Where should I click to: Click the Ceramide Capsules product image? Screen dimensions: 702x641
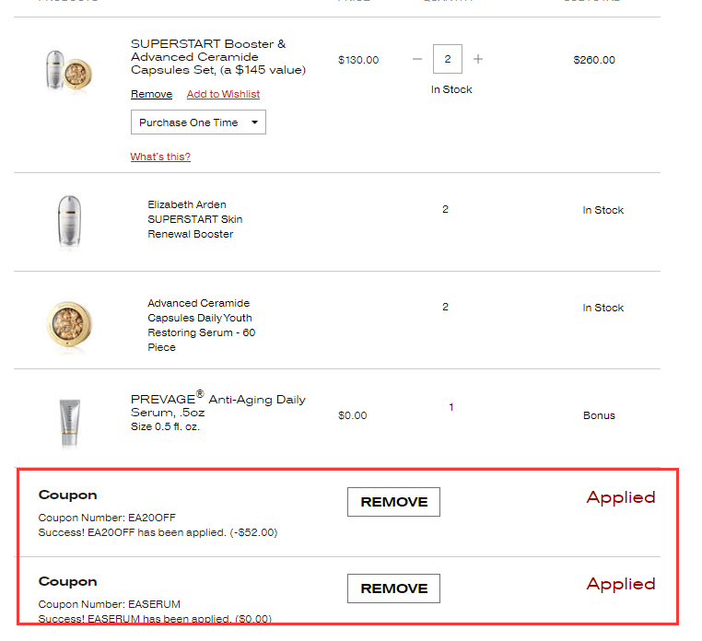tap(69, 322)
